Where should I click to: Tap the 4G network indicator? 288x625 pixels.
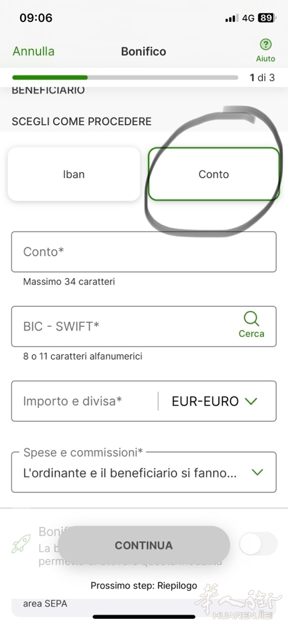point(248,18)
